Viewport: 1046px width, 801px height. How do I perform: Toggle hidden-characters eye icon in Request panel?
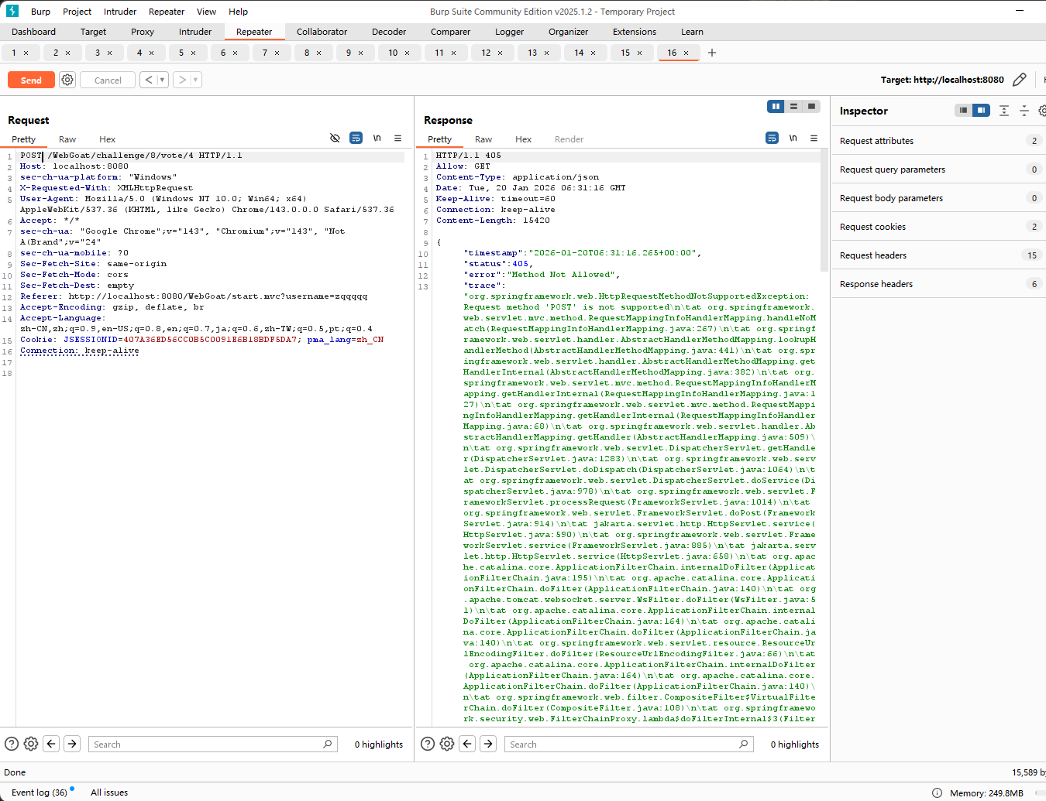coord(335,138)
